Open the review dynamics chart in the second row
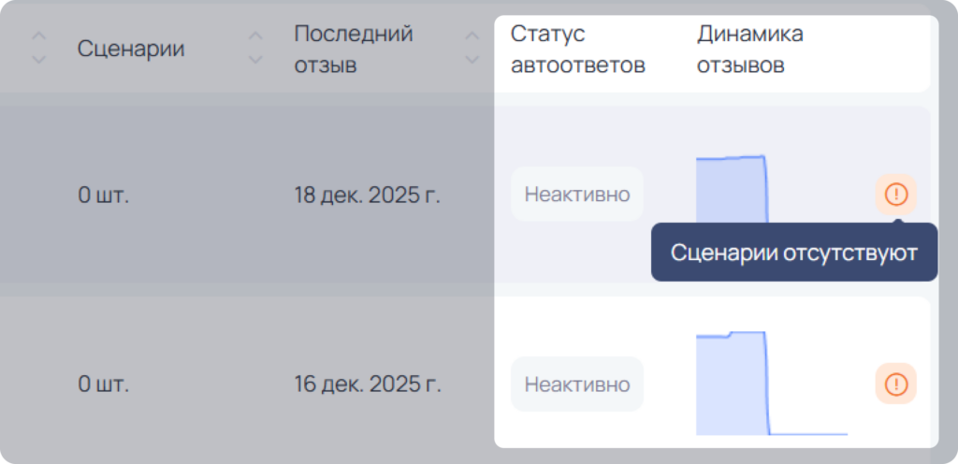 point(772,384)
